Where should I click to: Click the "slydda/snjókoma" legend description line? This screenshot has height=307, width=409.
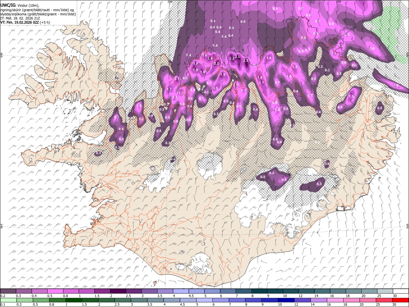pos(38,14)
